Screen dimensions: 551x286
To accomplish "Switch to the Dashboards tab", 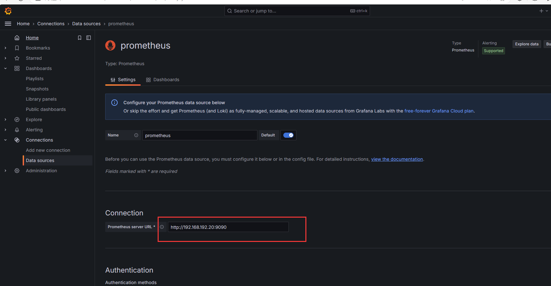I will (x=162, y=80).
